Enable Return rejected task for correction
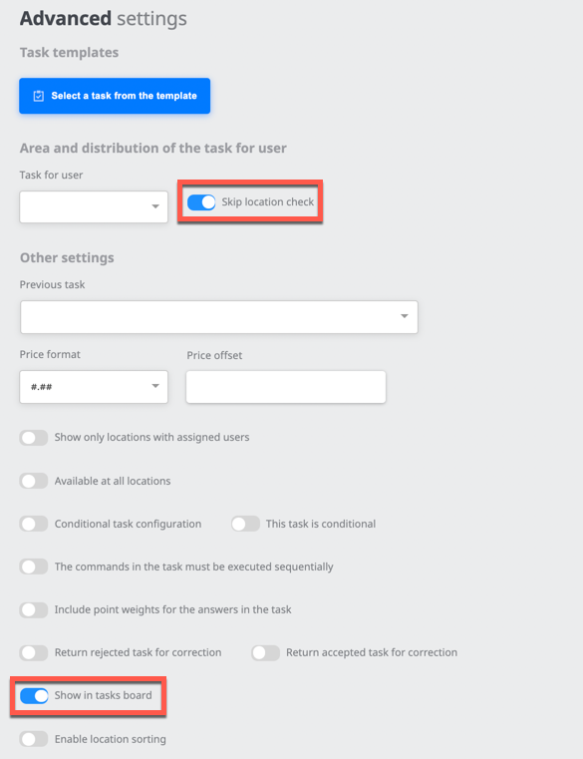 click(34, 652)
